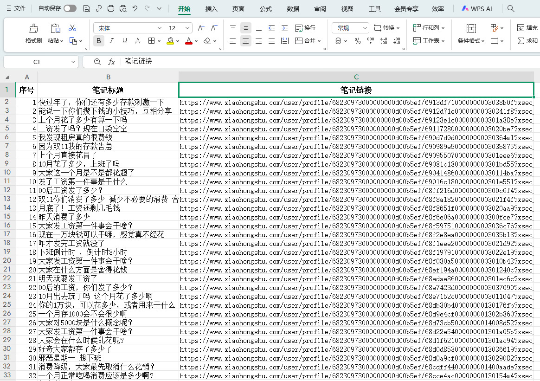The image size is (540, 381).
Task: Click the Increase font size icon
Action: pyautogui.click(x=201, y=28)
